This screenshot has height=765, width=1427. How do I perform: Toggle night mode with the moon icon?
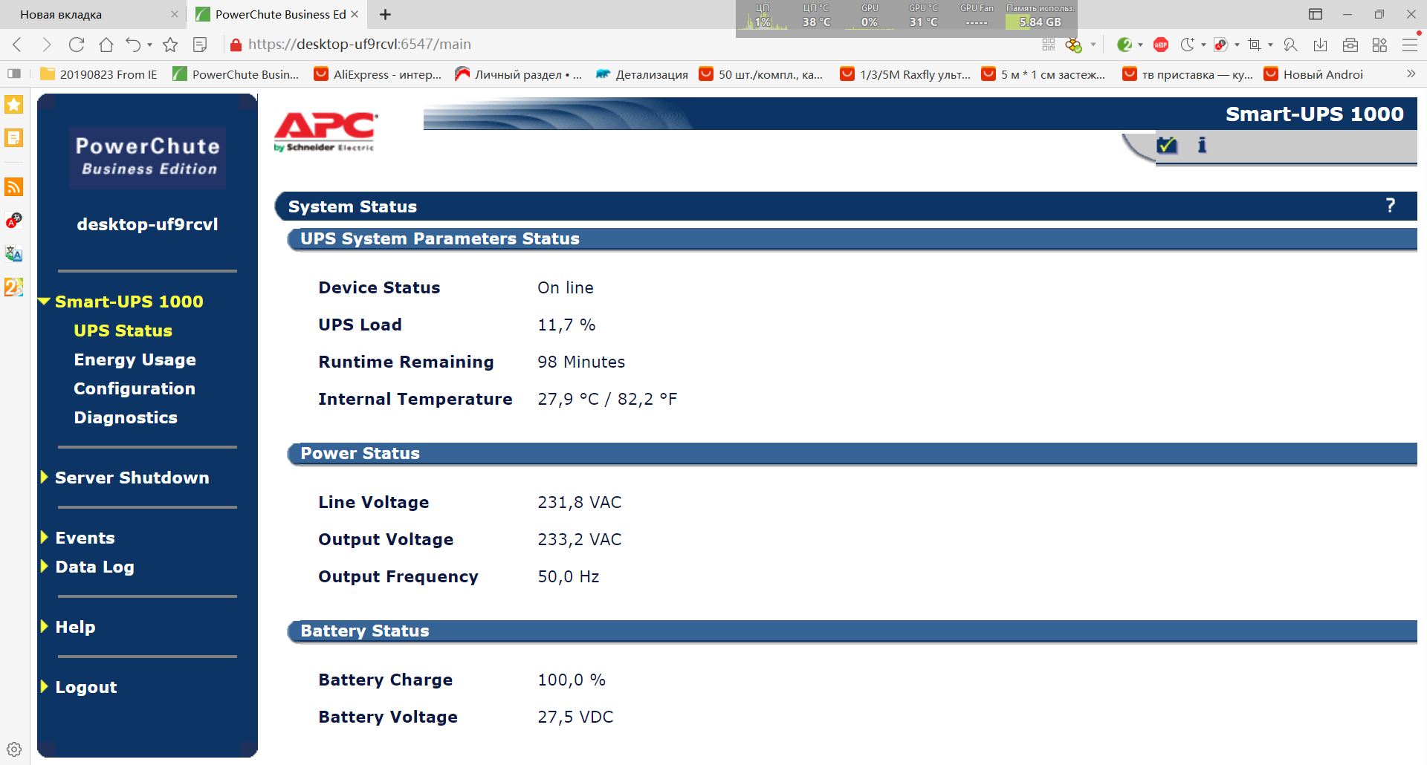tap(1188, 45)
